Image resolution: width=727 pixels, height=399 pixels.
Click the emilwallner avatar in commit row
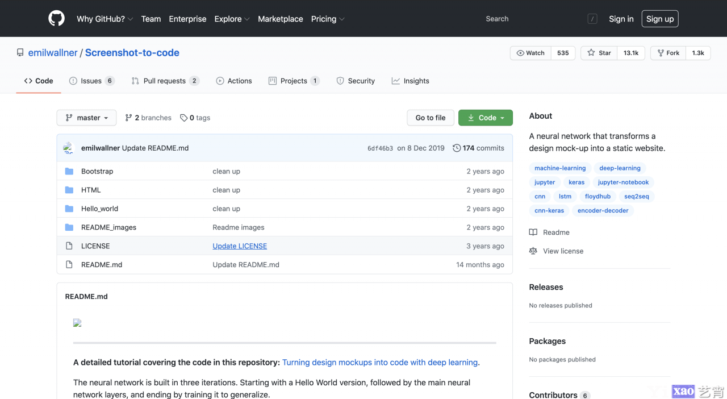(69, 148)
